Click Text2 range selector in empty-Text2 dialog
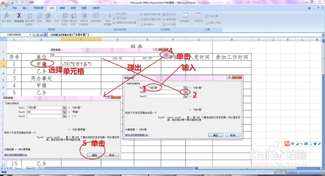 (x=185, y=92)
